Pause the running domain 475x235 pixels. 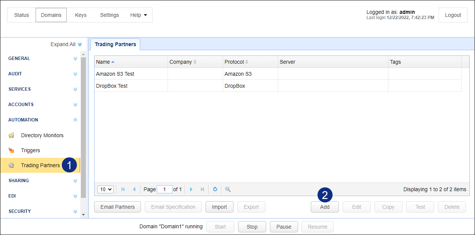[x=284, y=227]
